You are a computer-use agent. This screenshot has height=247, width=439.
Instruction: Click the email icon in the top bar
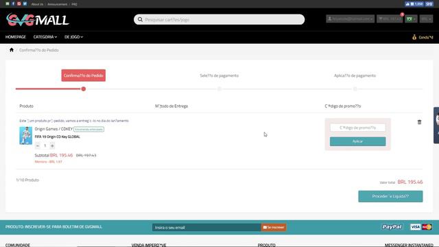tap(8, 3)
